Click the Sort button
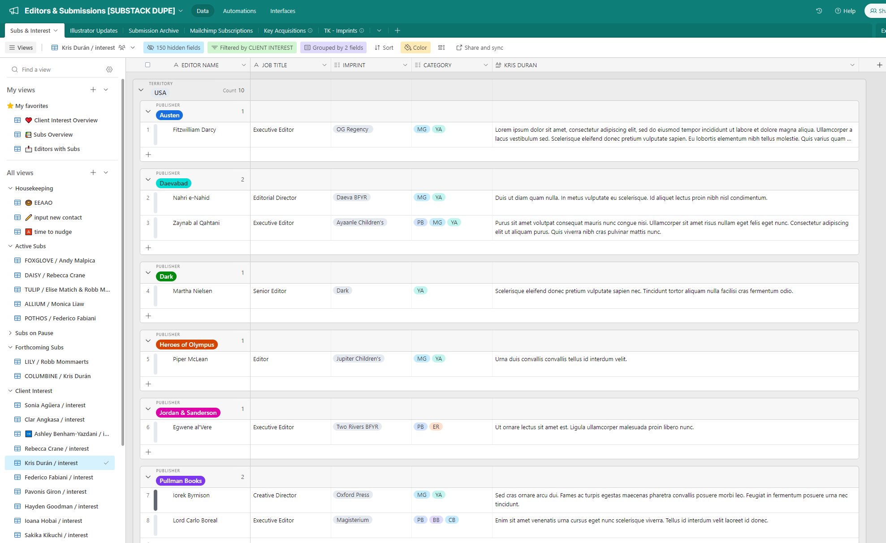Screen dimensions: 886x543 point(384,47)
